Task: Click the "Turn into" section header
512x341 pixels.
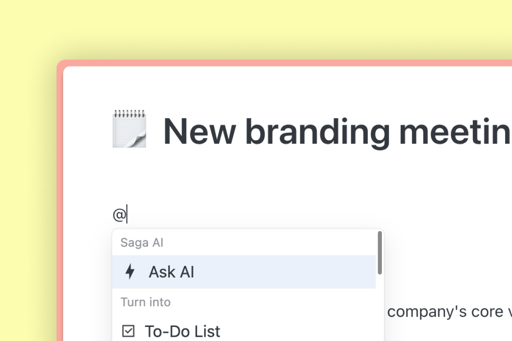Action: click(145, 302)
